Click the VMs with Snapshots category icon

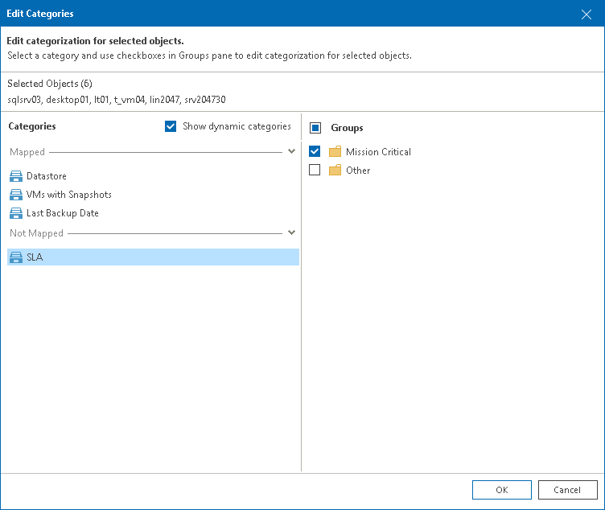[x=16, y=195]
